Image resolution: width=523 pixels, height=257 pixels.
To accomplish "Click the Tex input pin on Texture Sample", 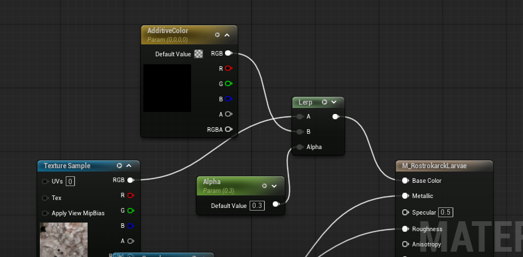I will point(45,198).
